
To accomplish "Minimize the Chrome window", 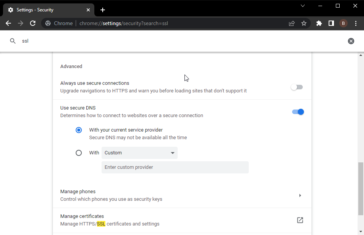I will [x=320, y=6].
